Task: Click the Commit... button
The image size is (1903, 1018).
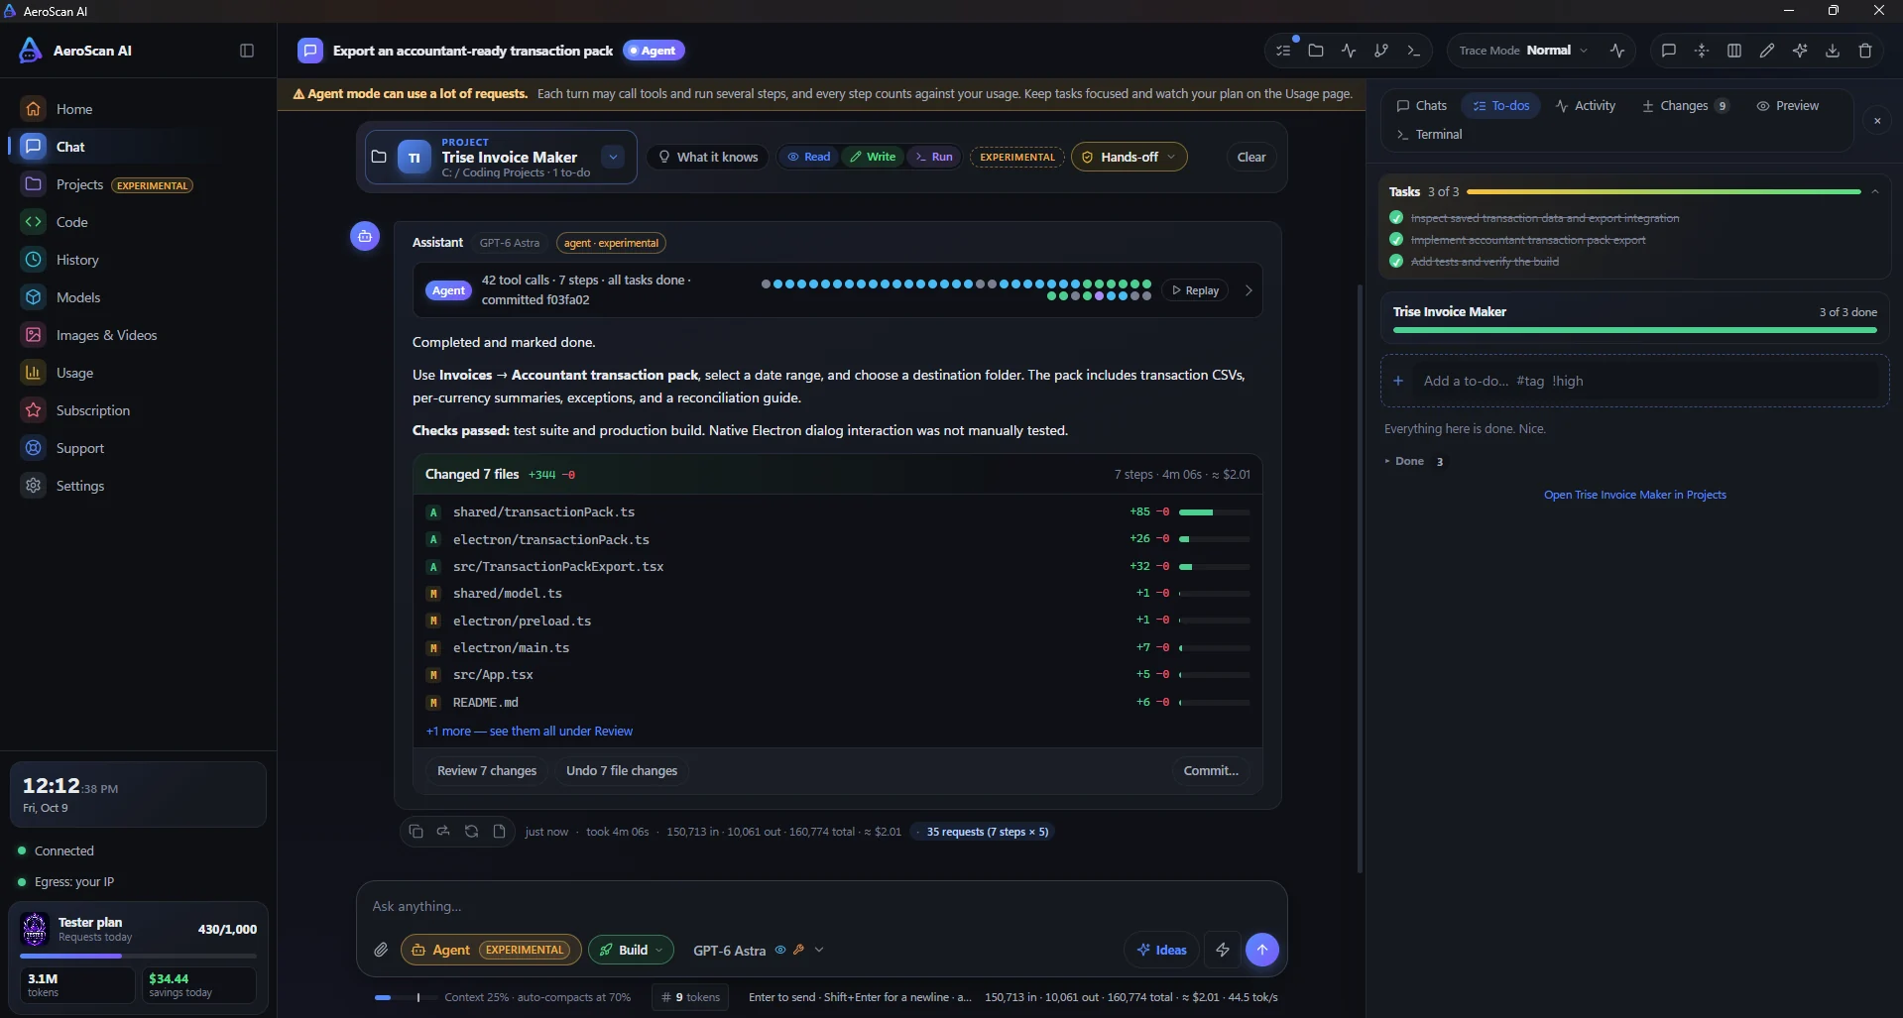Action: tap(1211, 770)
